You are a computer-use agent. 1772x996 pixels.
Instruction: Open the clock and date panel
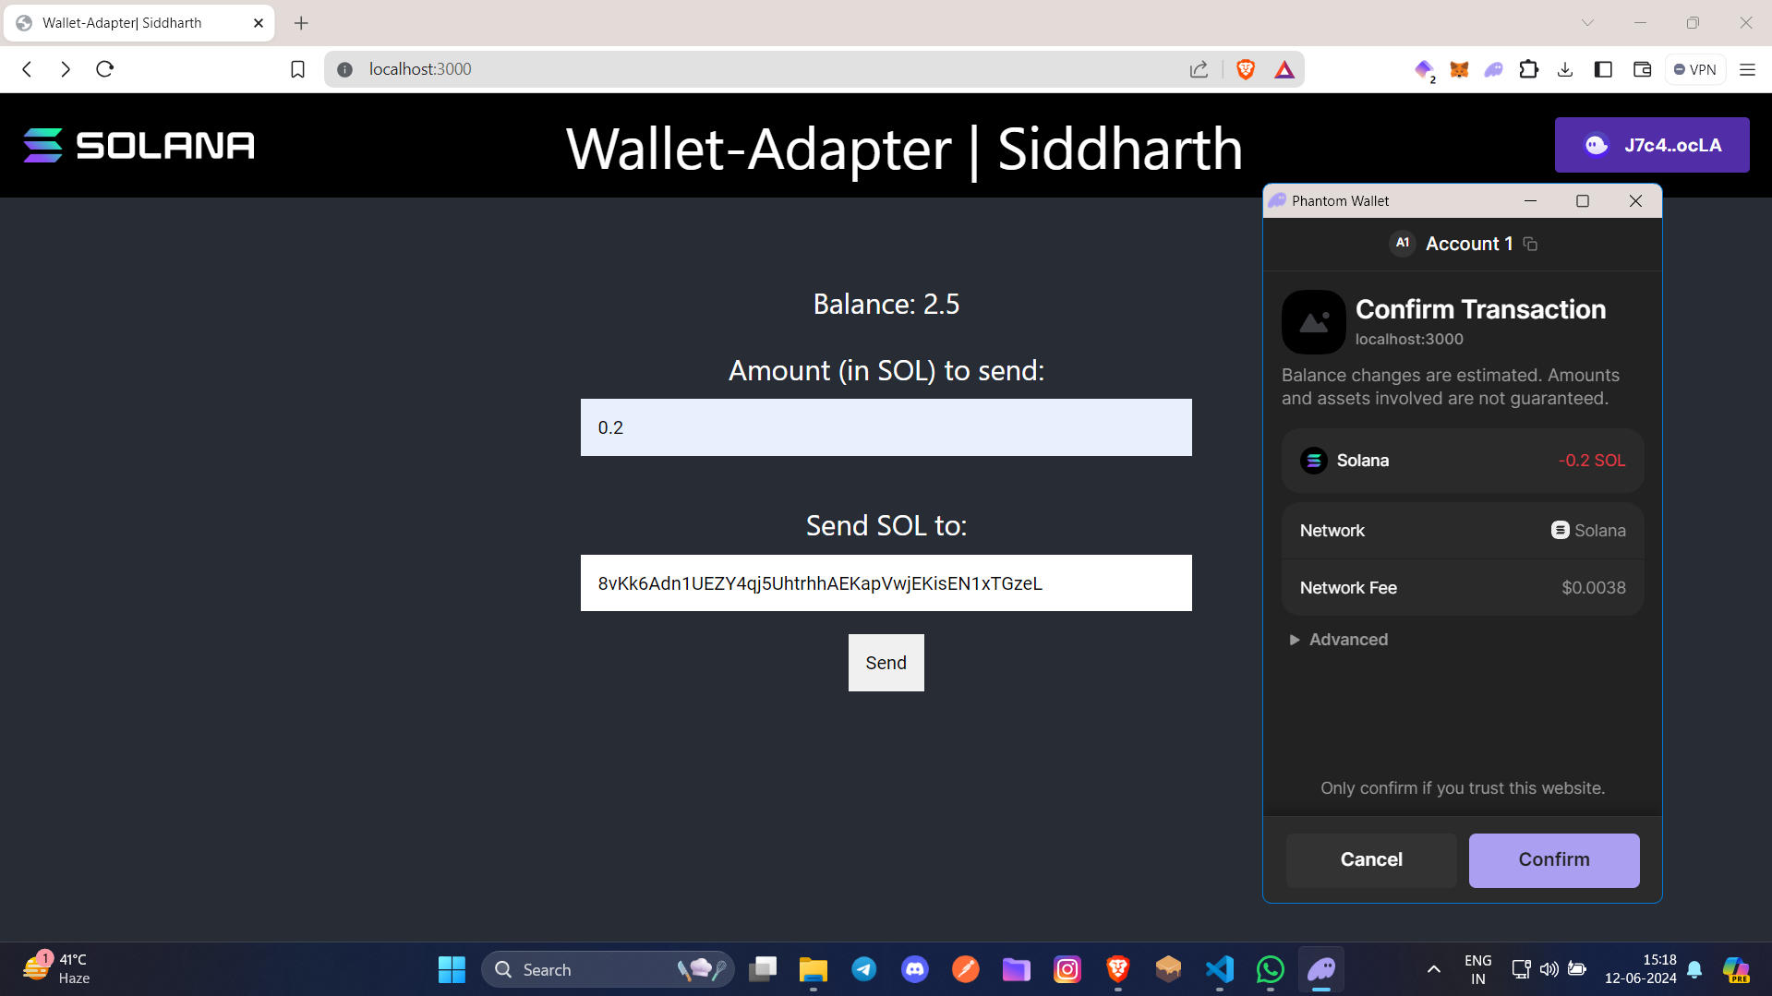tap(1640, 969)
